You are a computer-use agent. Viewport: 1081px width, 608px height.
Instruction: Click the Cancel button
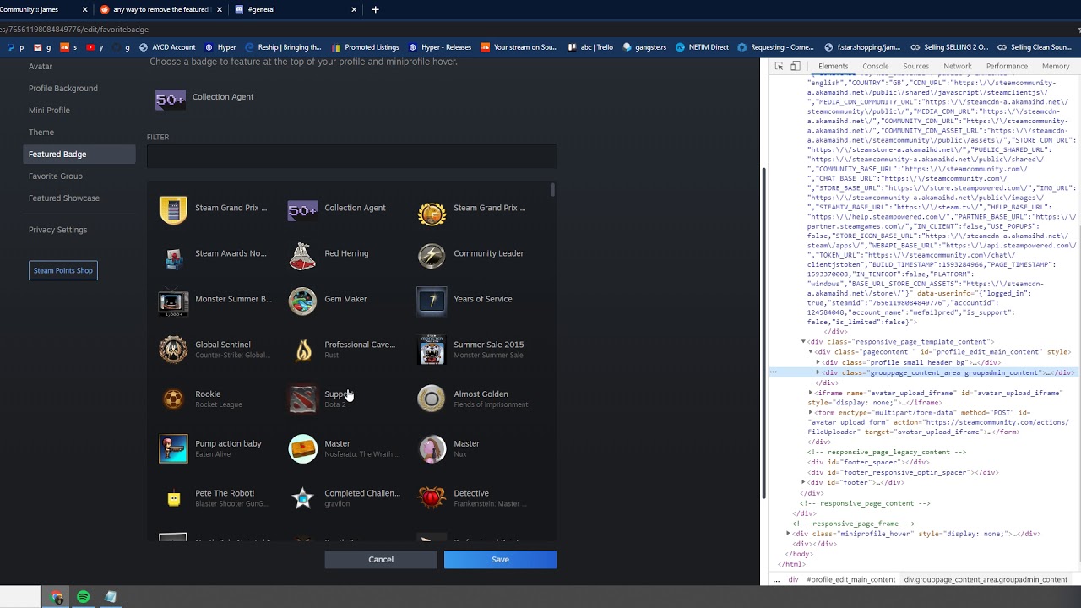click(381, 559)
